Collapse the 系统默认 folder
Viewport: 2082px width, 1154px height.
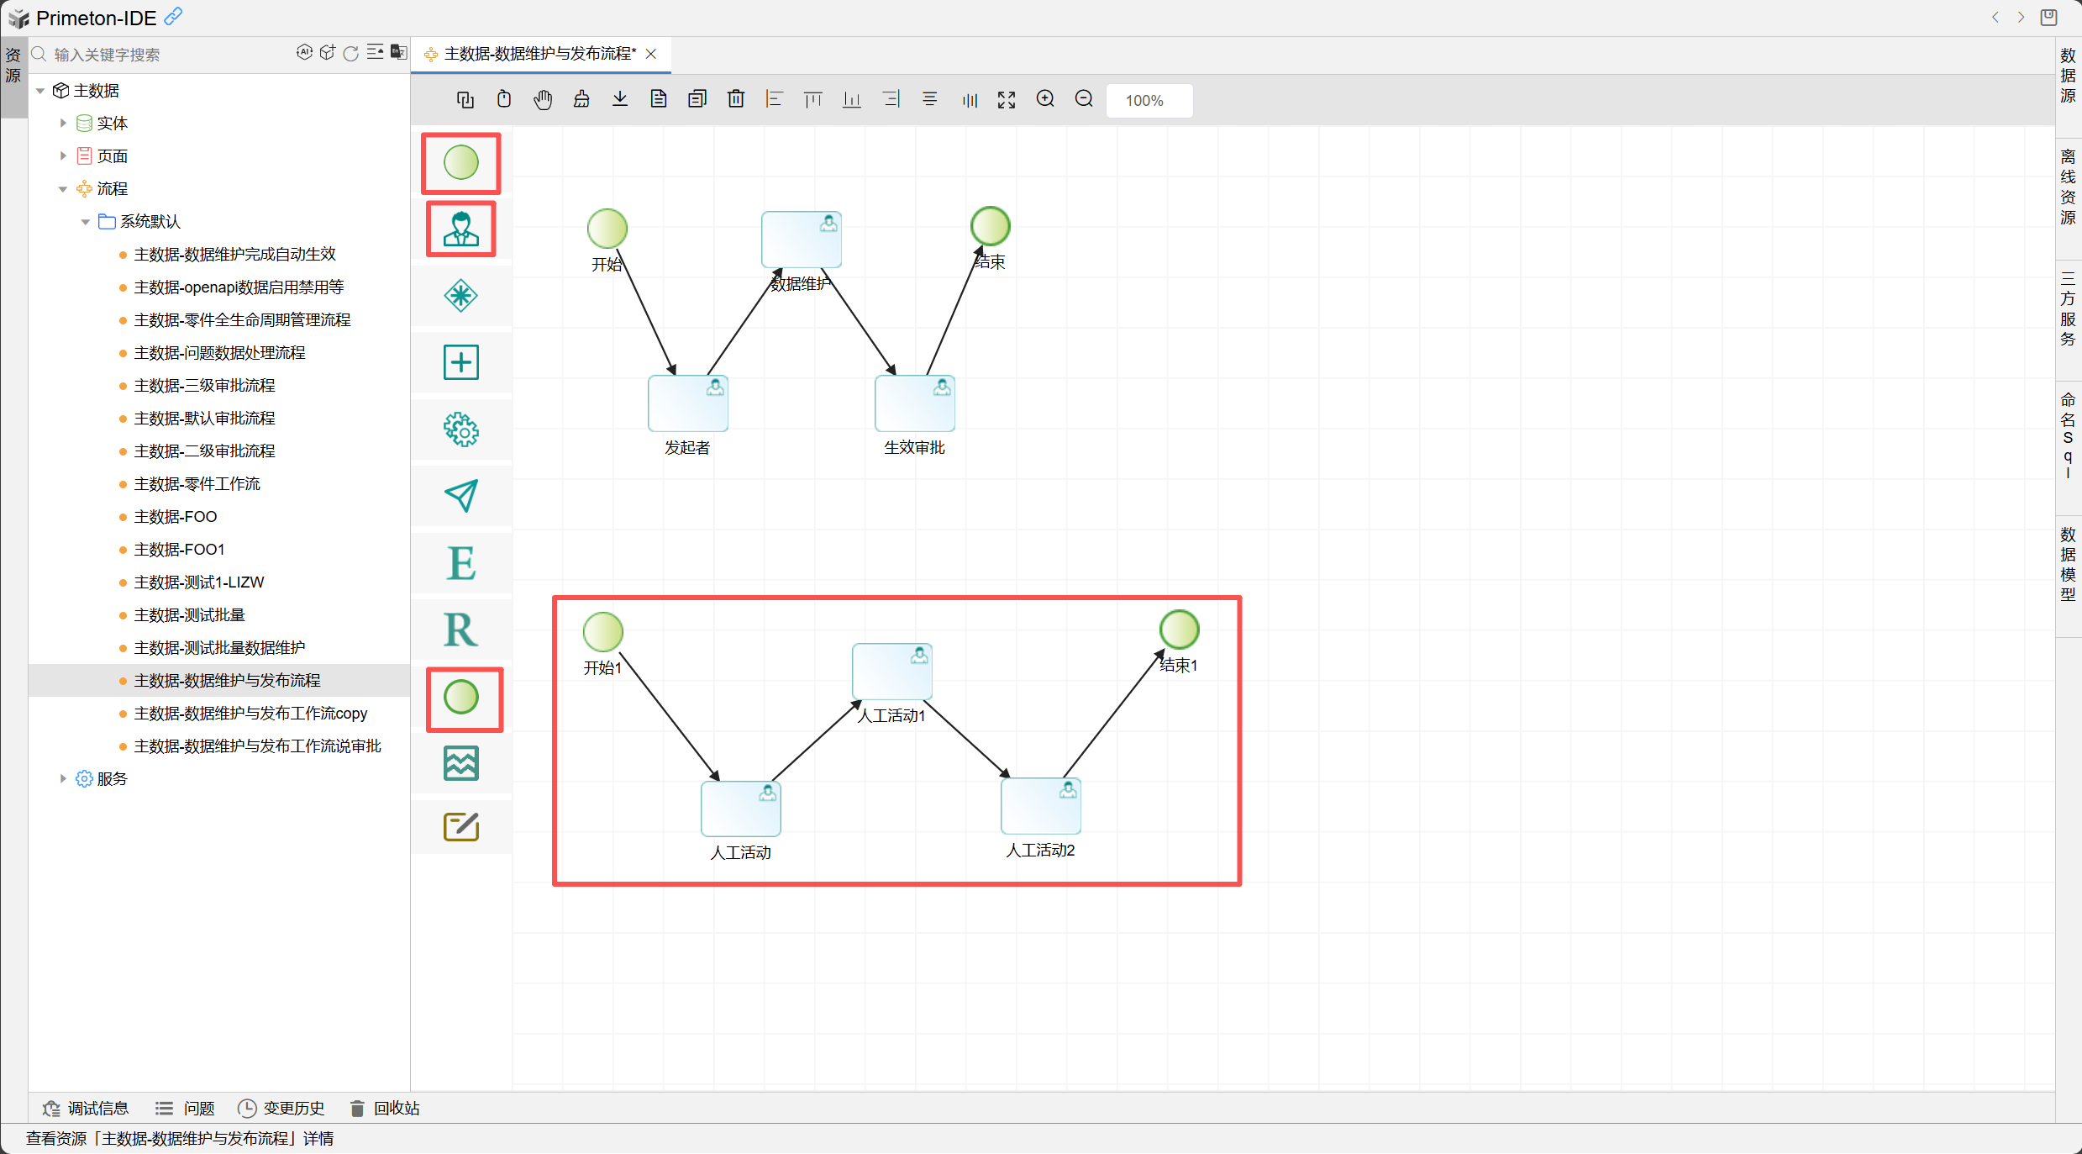coord(86,222)
